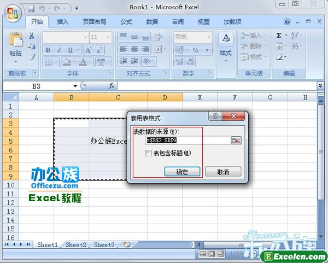Switch to 页面布局 ribbon tab
This screenshot has height=263, width=328.
(95, 21)
